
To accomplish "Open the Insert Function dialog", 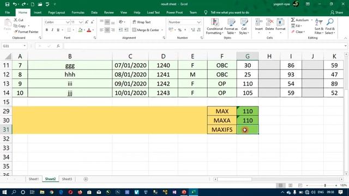I will (x=58, y=46).
